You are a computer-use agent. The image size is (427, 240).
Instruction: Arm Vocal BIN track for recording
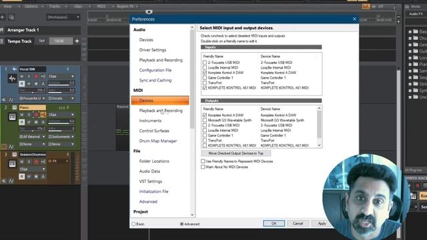point(36,77)
